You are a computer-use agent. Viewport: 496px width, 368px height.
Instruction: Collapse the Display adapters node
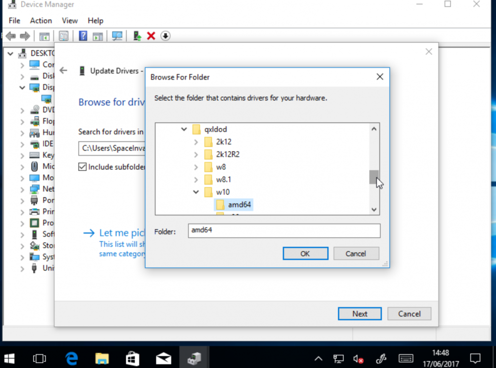pyautogui.click(x=22, y=87)
